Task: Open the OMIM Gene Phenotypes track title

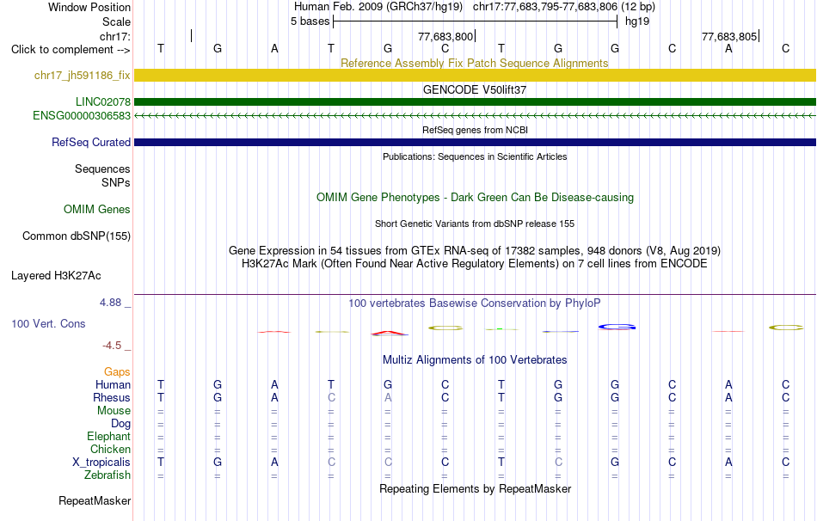Action: click(475, 198)
